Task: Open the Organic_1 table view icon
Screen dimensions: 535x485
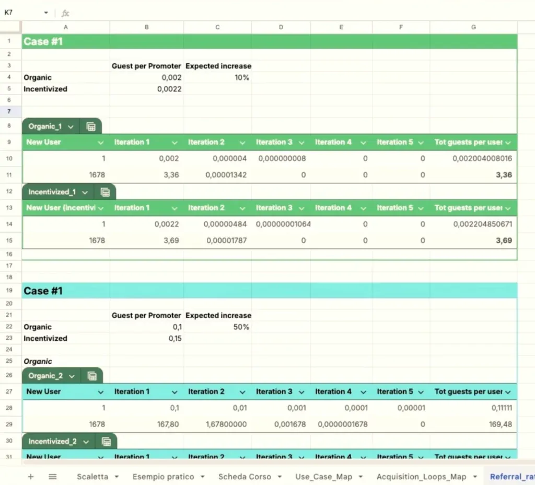Action: (x=91, y=126)
